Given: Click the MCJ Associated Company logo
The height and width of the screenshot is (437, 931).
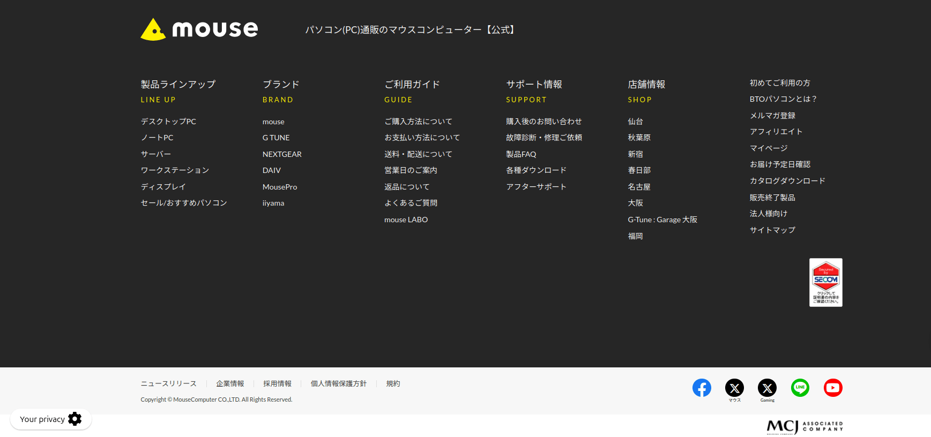Looking at the screenshot, I should pos(805,426).
